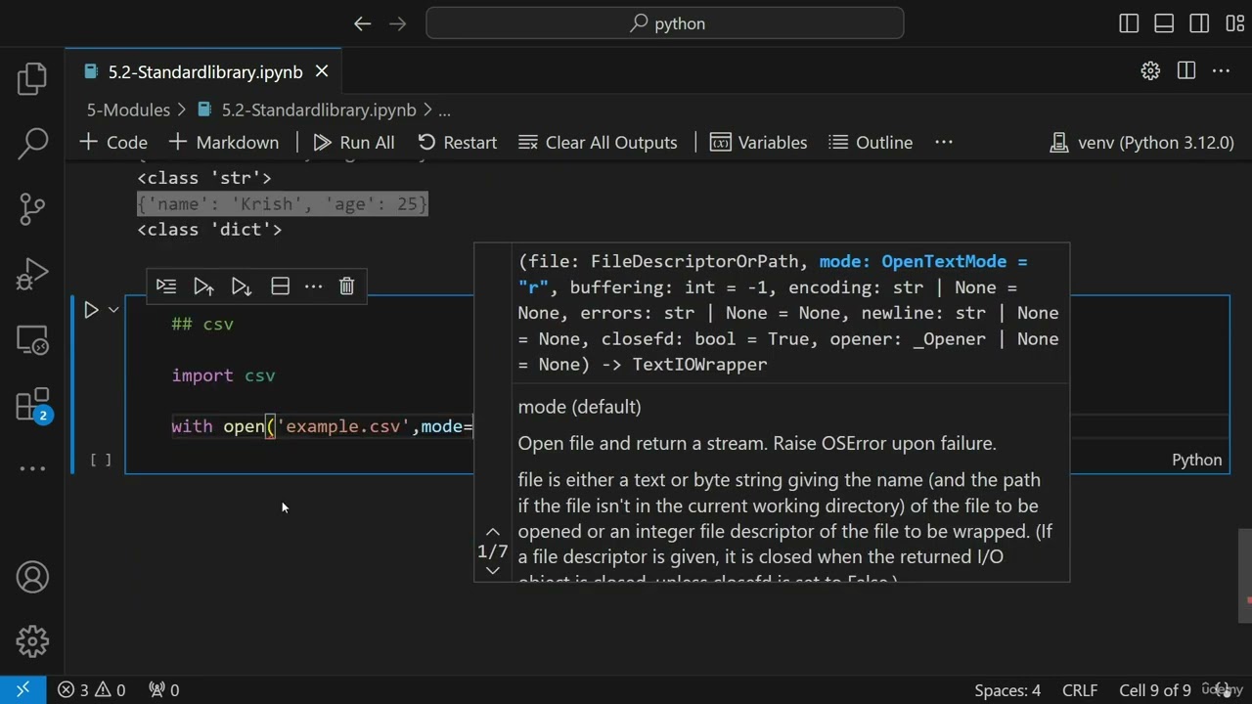Viewport: 1252px width, 704px height.
Task: Open the Source Control view
Action: tap(32, 208)
